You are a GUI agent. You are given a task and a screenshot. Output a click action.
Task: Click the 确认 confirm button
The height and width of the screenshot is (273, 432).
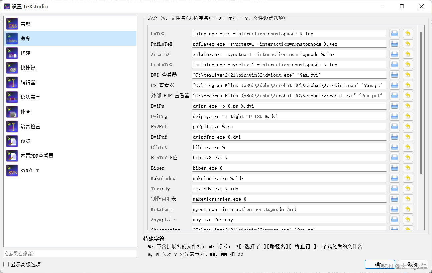[x=380, y=264]
